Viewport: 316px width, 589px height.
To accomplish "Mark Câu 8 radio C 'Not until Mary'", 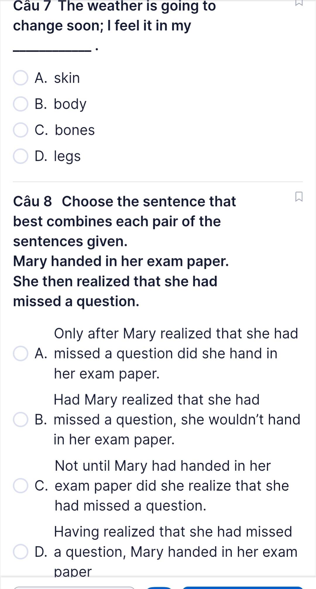I will point(21,486).
